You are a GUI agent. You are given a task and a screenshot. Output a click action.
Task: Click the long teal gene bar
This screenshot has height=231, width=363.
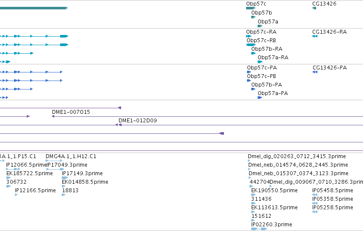tap(34, 8)
